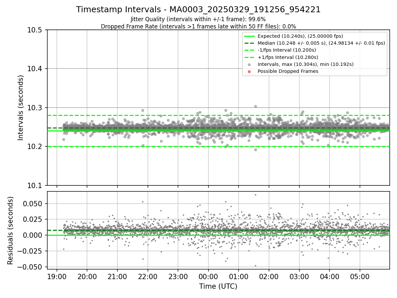Click the 02:00 time tick label
Viewport: 397px width, 298px height.
[x=269, y=276]
